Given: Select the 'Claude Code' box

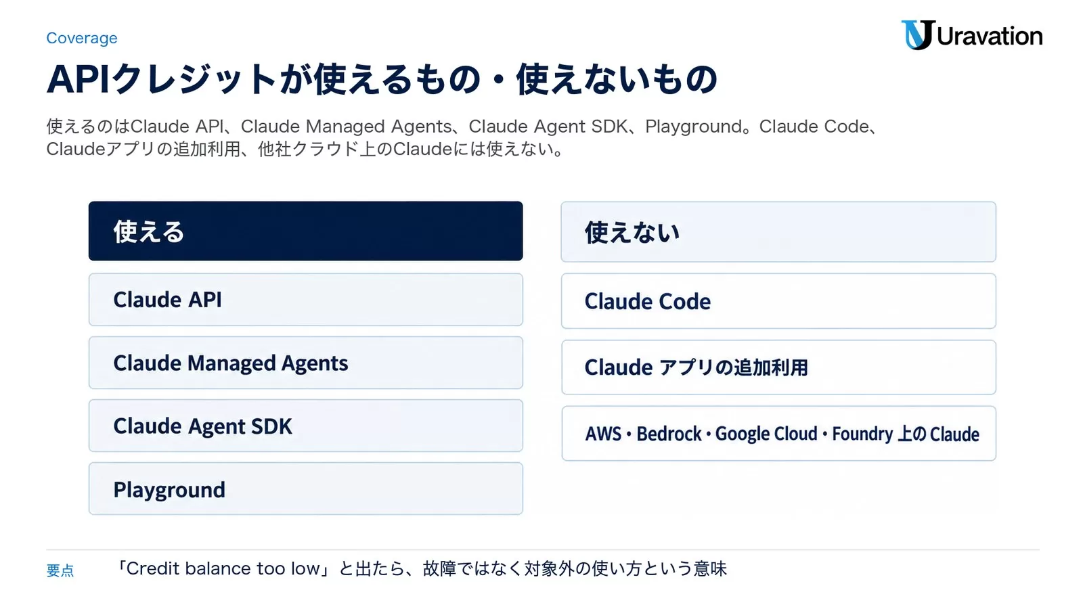Looking at the screenshot, I should point(778,301).
